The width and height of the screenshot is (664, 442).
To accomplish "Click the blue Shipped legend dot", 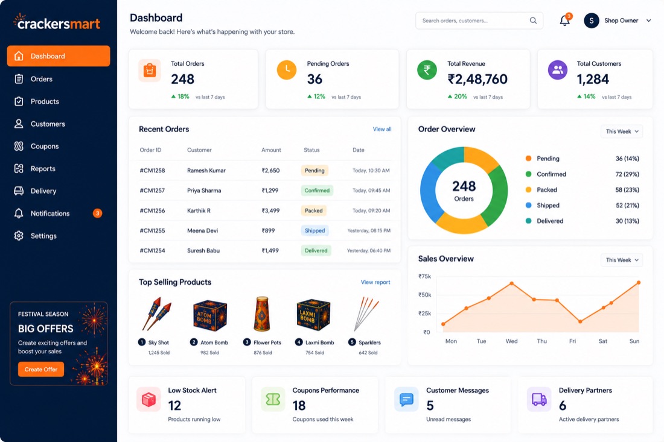I will [x=529, y=205].
